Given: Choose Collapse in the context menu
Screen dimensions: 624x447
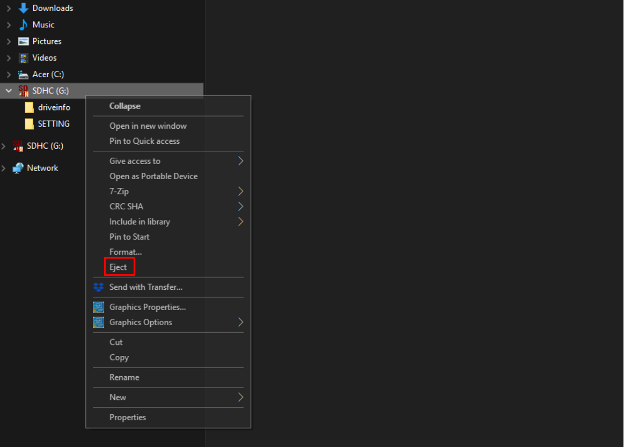Looking at the screenshot, I should click(x=125, y=106).
